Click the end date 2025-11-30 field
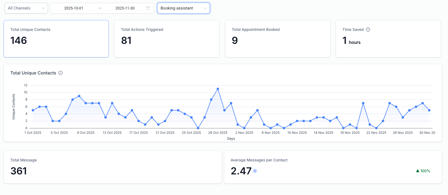The width and height of the screenshot is (448, 195). [125, 8]
